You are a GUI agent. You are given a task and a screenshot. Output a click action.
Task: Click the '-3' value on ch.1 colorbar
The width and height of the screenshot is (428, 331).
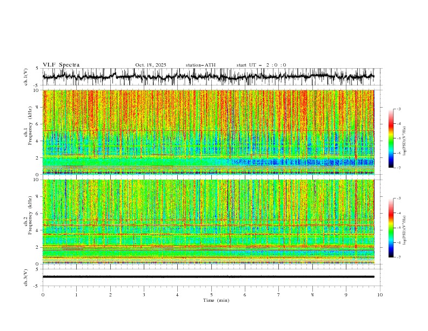tap(398, 109)
